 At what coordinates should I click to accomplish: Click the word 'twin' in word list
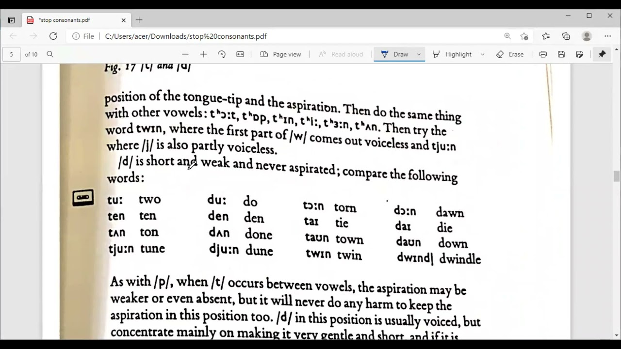pyautogui.click(x=349, y=255)
